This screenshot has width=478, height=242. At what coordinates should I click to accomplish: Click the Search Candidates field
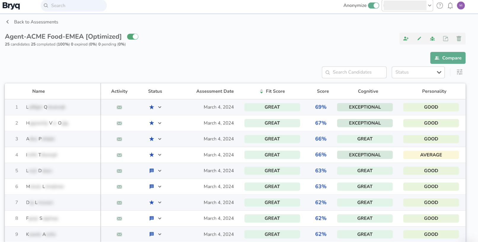[354, 72]
